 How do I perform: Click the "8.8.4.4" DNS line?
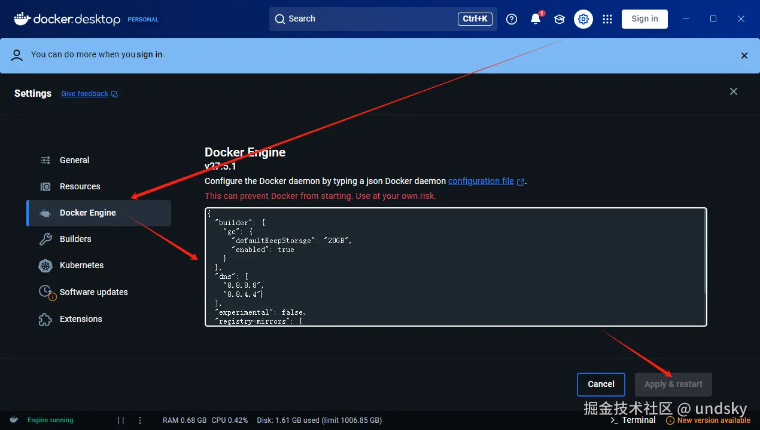(x=242, y=294)
